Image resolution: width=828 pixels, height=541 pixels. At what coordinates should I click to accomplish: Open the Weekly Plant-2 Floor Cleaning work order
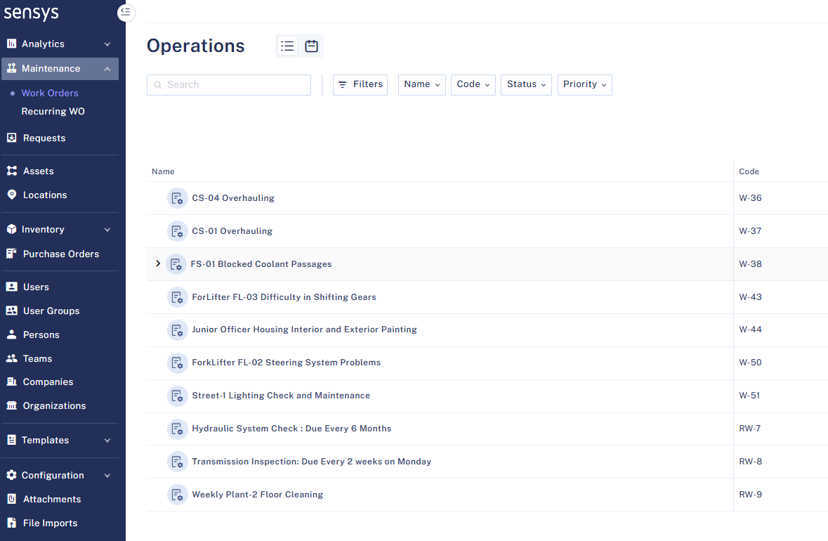257,495
